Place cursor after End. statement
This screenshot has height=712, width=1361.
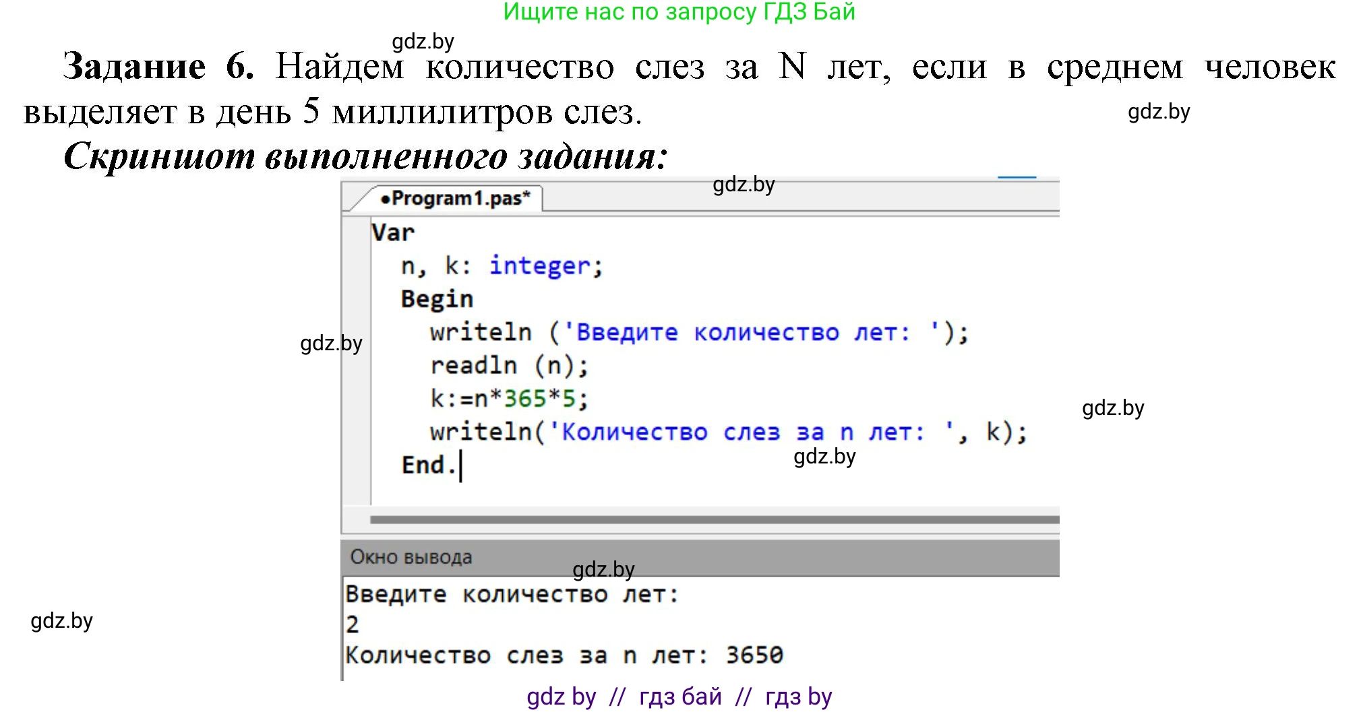coord(461,465)
